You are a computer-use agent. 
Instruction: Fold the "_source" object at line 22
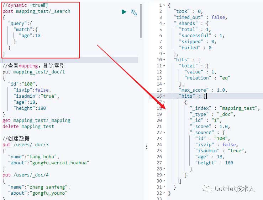coord(164,133)
